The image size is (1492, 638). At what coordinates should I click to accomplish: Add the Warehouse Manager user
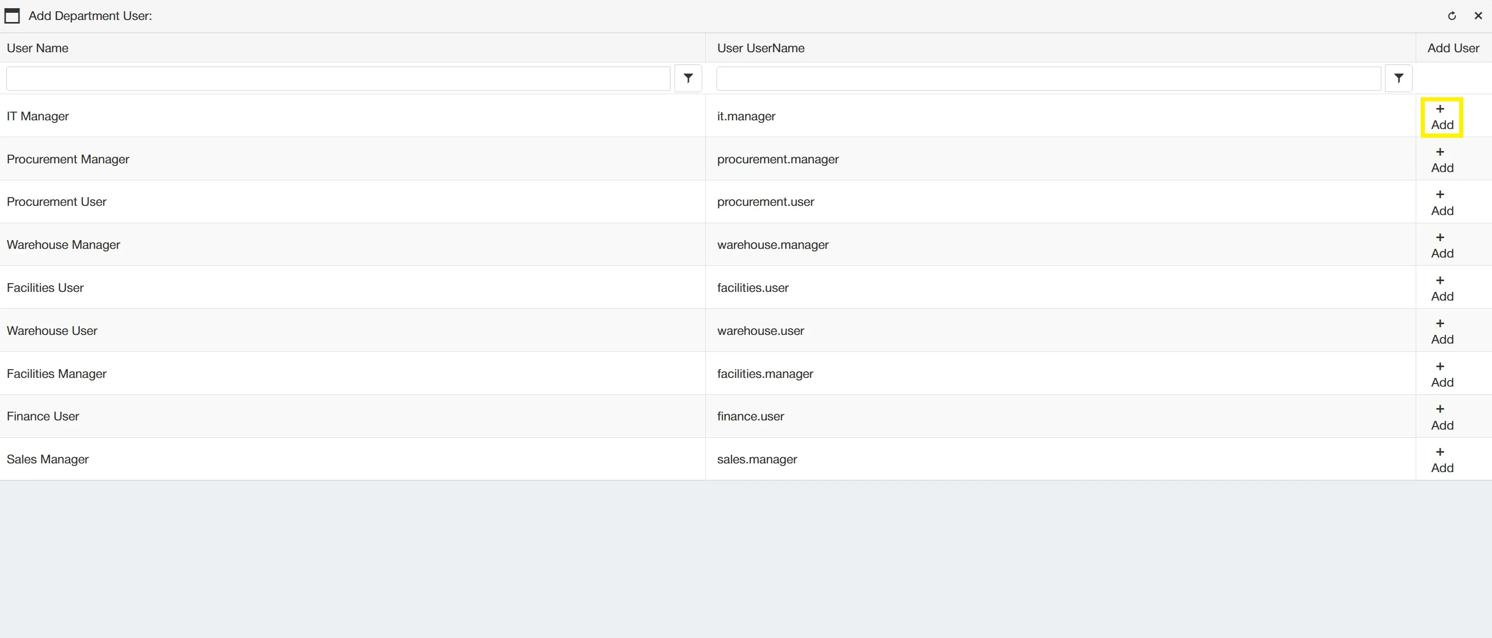[1442, 245]
